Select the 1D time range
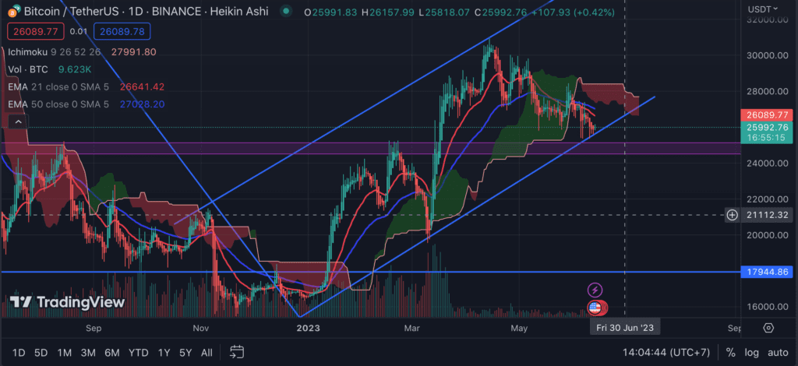The image size is (798, 366). [19, 352]
